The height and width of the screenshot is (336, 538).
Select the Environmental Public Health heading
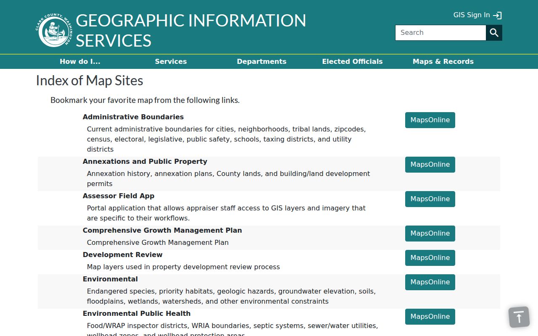pyautogui.click(x=137, y=313)
